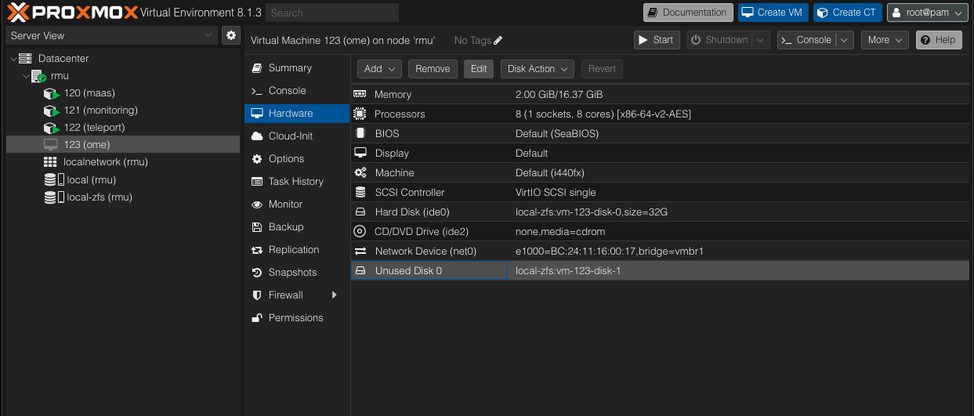Open the Console dropdown arrow
The height and width of the screenshot is (416, 974).
pos(844,40)
